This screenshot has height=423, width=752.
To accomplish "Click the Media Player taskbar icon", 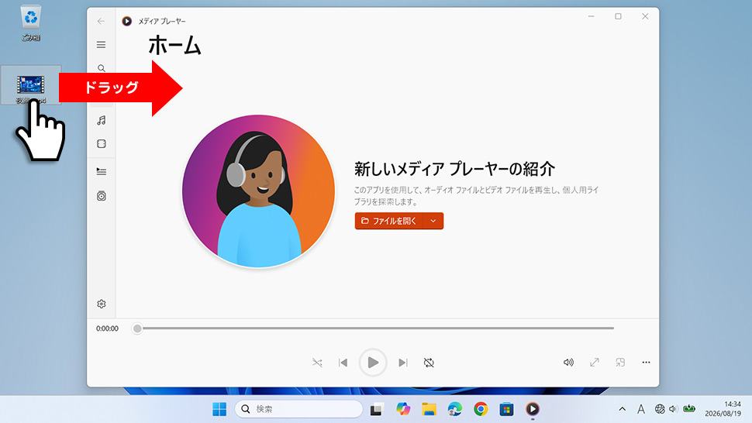I will pyautogui.click(x=533, y=409).
